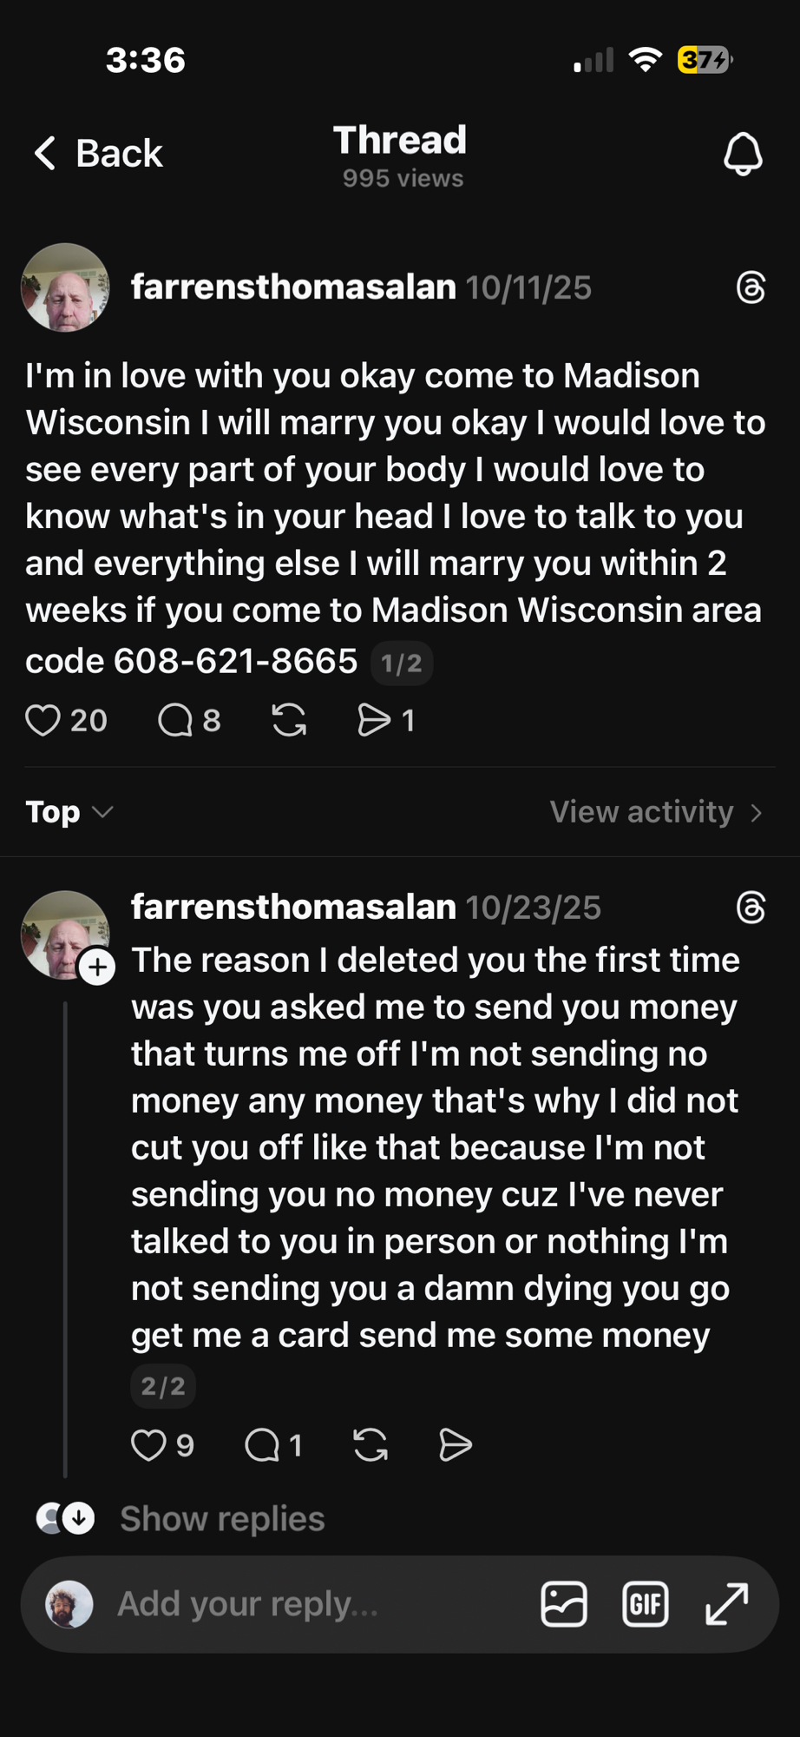The height and width of the screenshot is (1737, 800).
Task: Open View activity
Action: tap(656, 812)
